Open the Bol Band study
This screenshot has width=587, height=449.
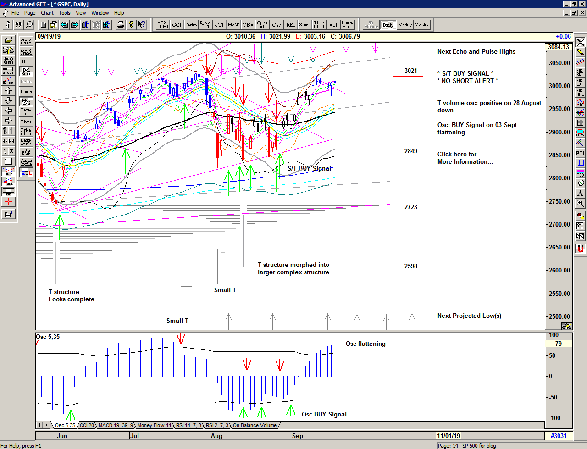26,72
